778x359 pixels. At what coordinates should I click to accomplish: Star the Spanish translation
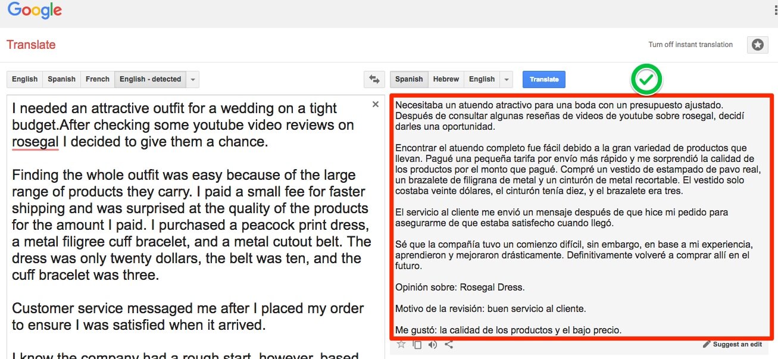(x=401, y=344)
